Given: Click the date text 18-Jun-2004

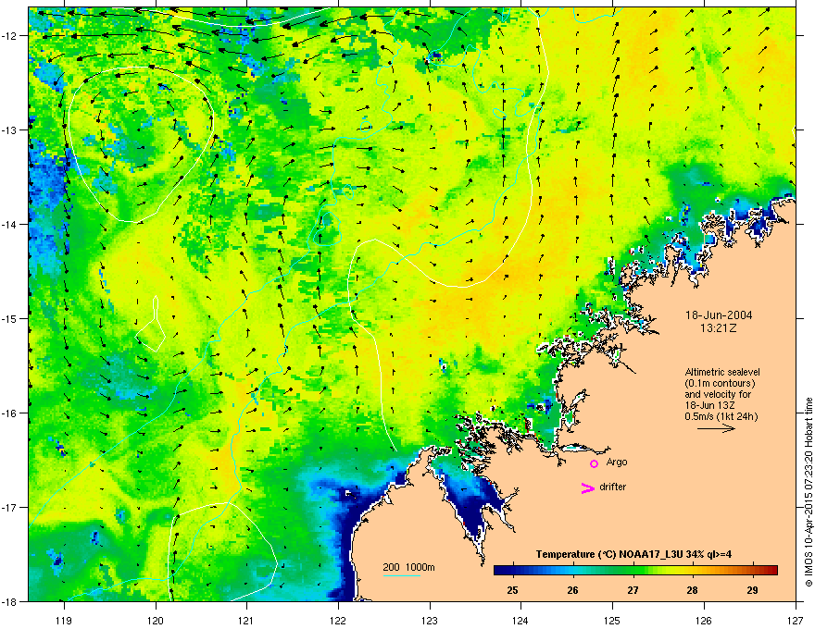Looking at the screenshot, I should 719,315.
